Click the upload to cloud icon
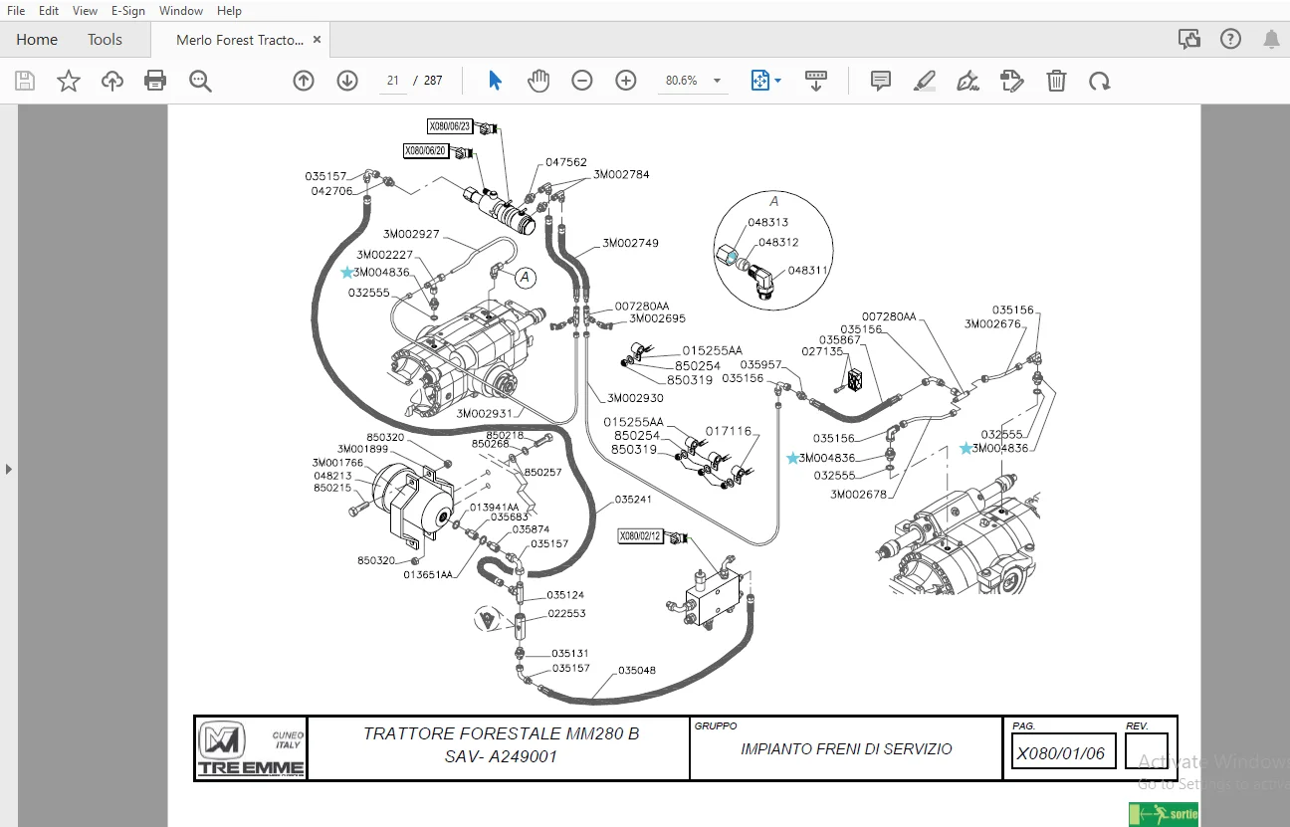 tap(112, 81)
